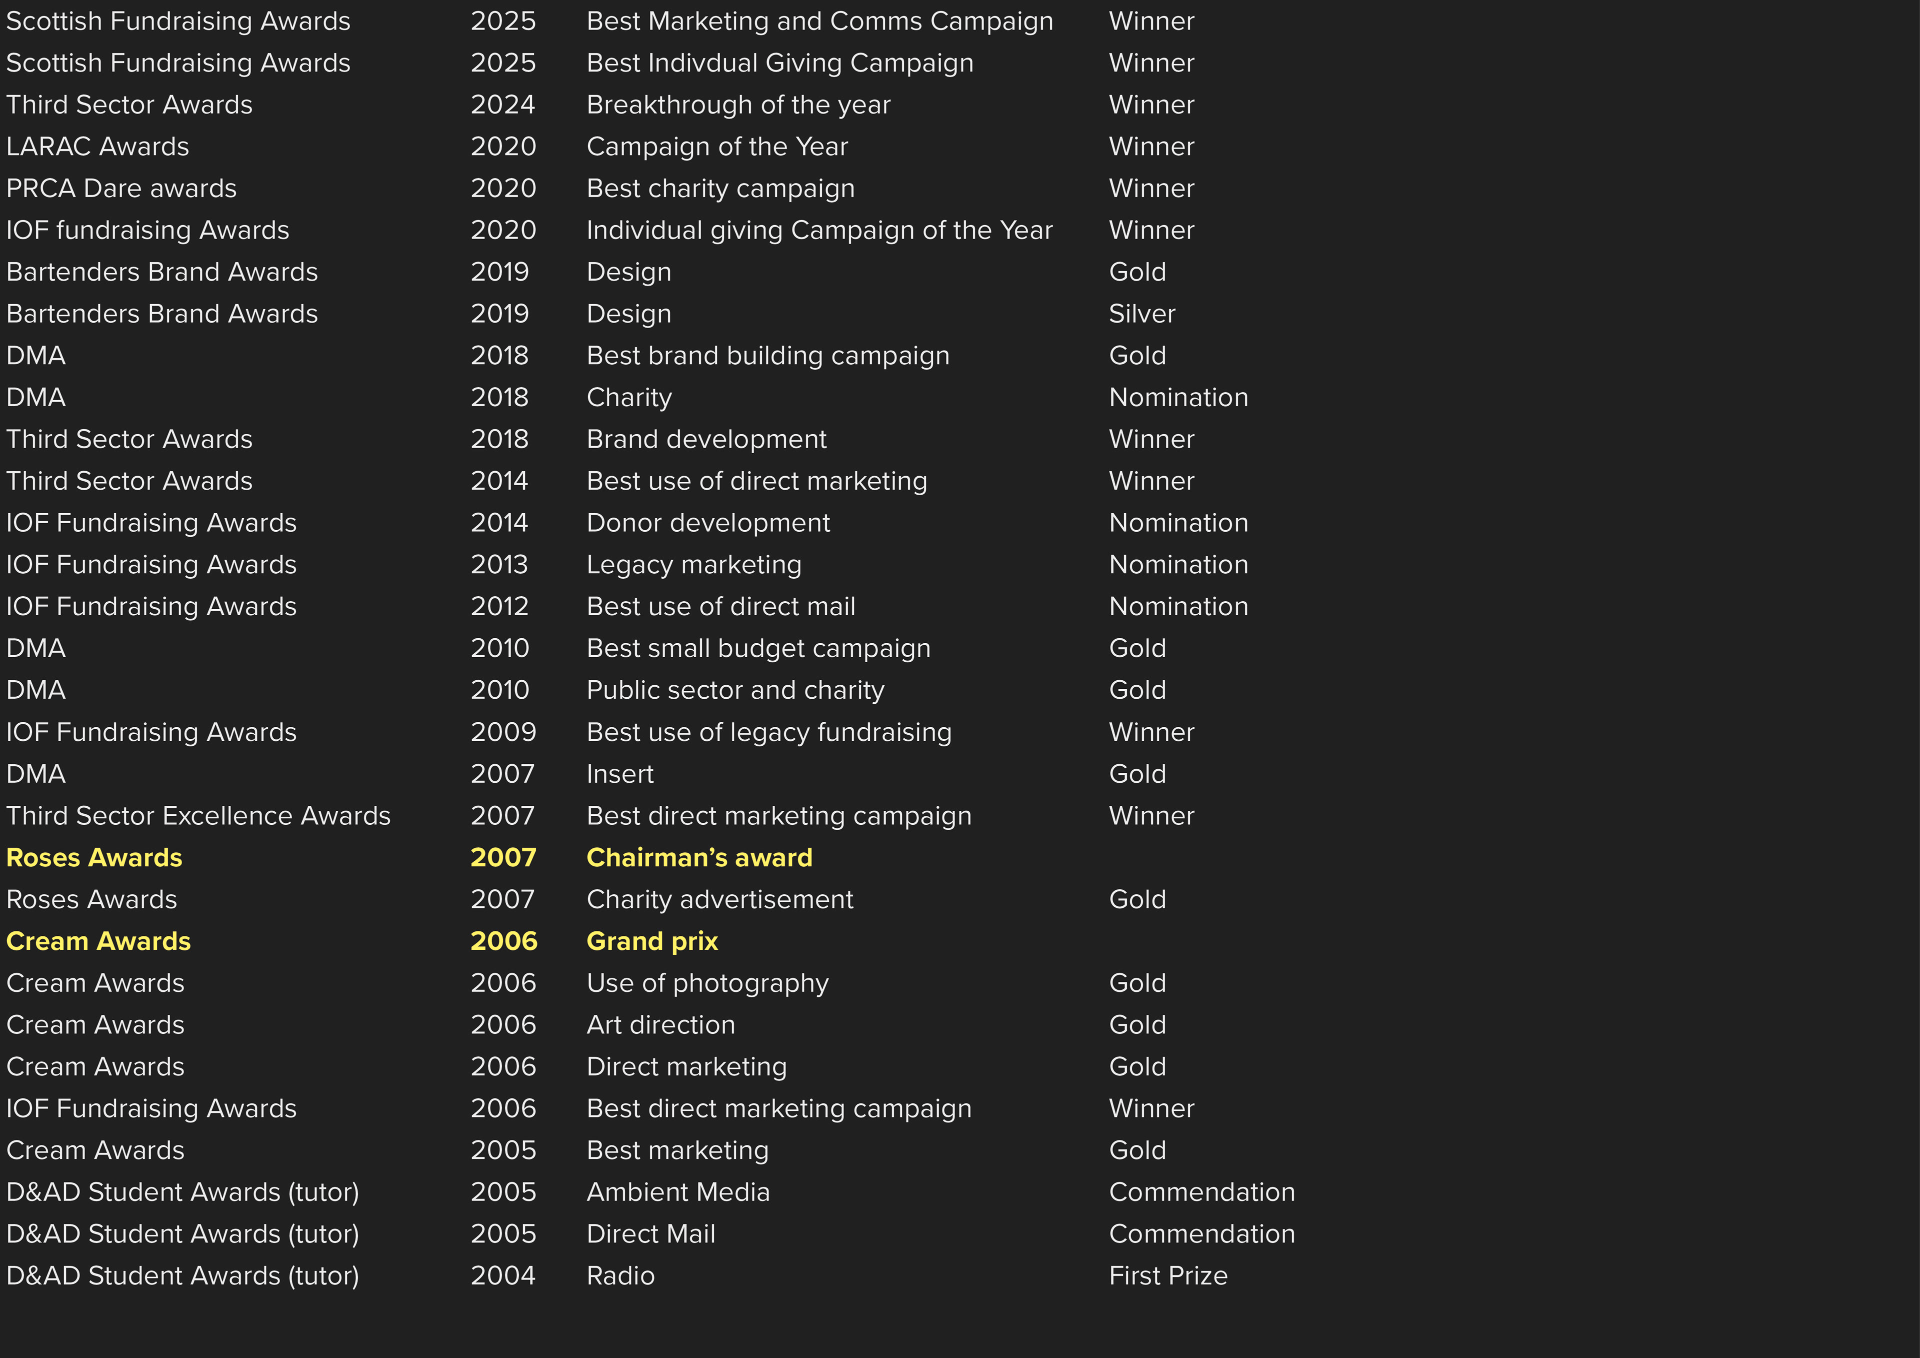Click Legacy marketing category entry
1920x1358 pixels.
point(693,565)
